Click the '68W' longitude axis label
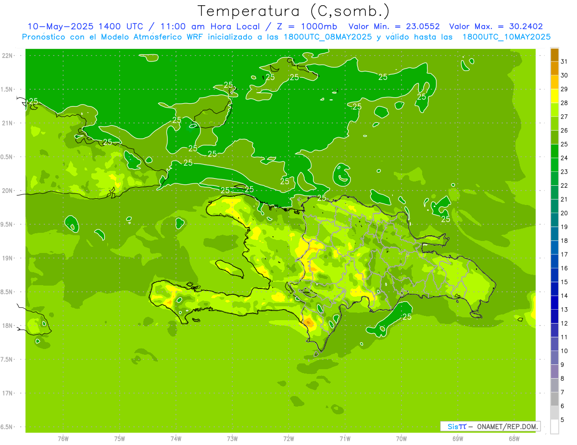The height and width of the screenshot is (445, 577). pos(514,439)
